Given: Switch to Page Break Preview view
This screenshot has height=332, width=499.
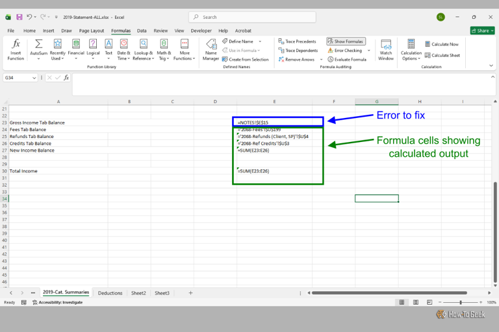Looking at the screenshot, I should click(x=429, y=302).
